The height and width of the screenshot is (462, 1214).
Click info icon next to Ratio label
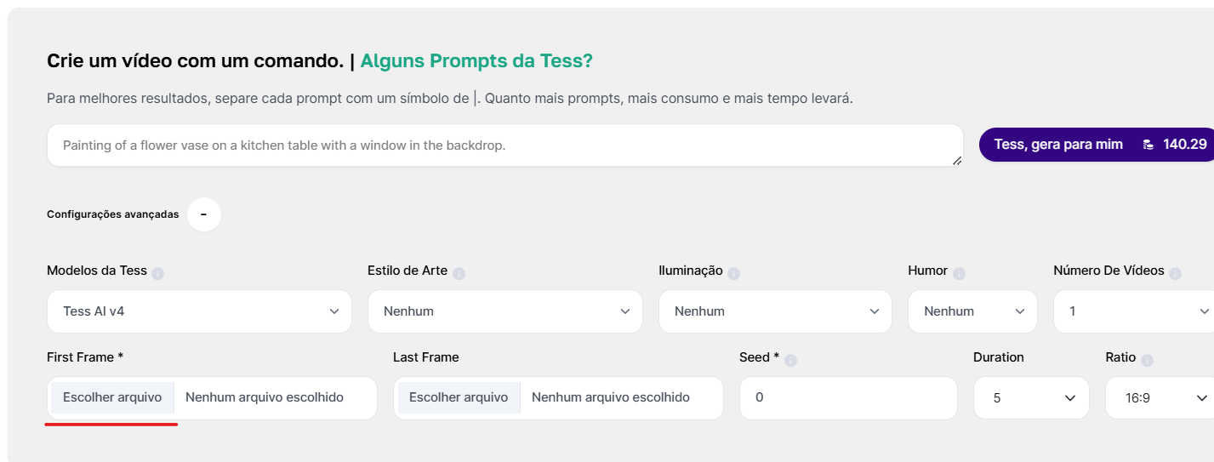click(1147, 361)
